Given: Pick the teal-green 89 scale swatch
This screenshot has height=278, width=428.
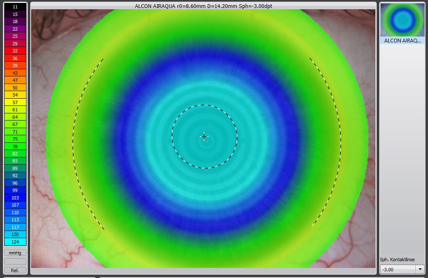Looking at the screenshot, I should pyautogui.click(x=15, y=168).
